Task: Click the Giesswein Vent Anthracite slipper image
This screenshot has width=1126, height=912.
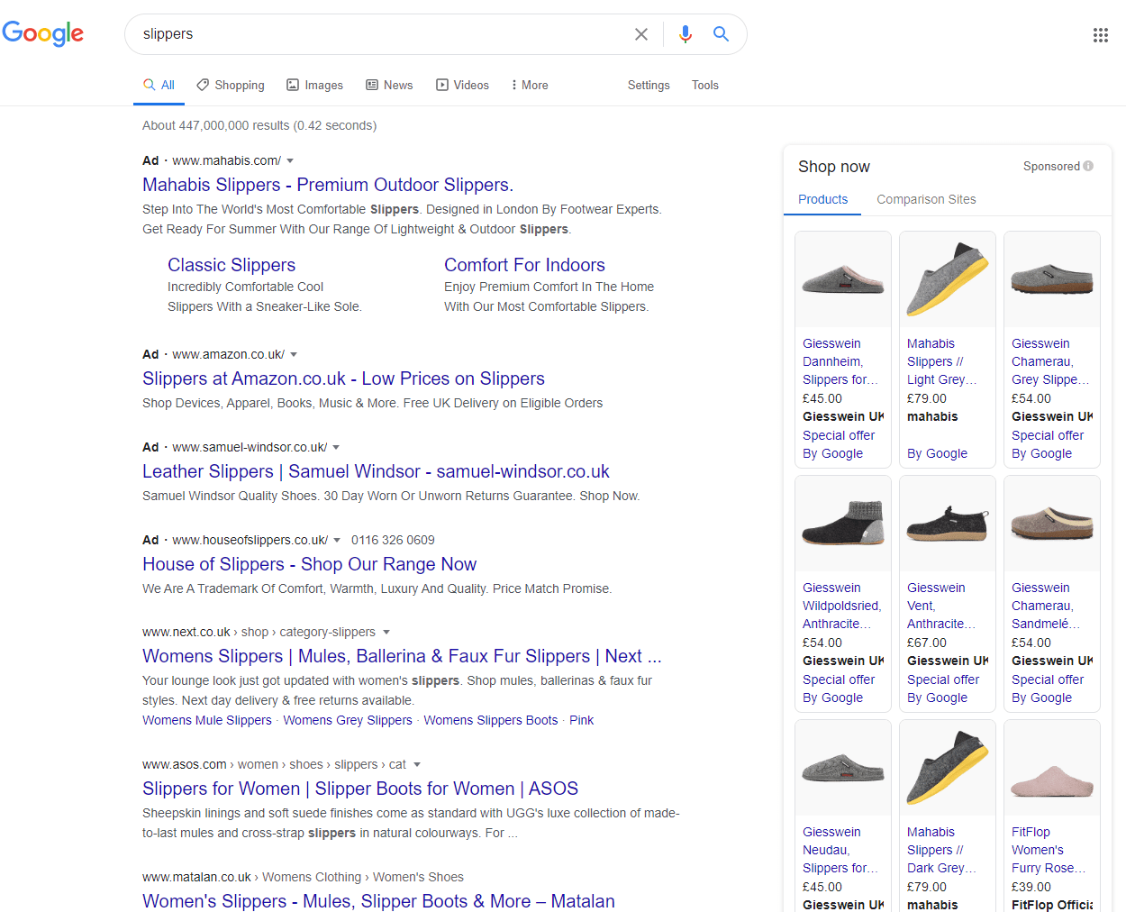Action: 948,524
